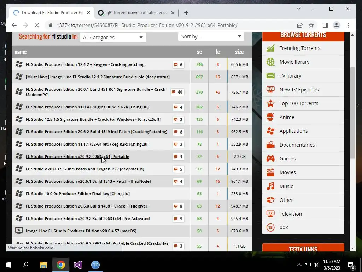Open the Documentaries category link
Image resolution: width=362 pixels, height=272 pixels.
pos(297,145)
